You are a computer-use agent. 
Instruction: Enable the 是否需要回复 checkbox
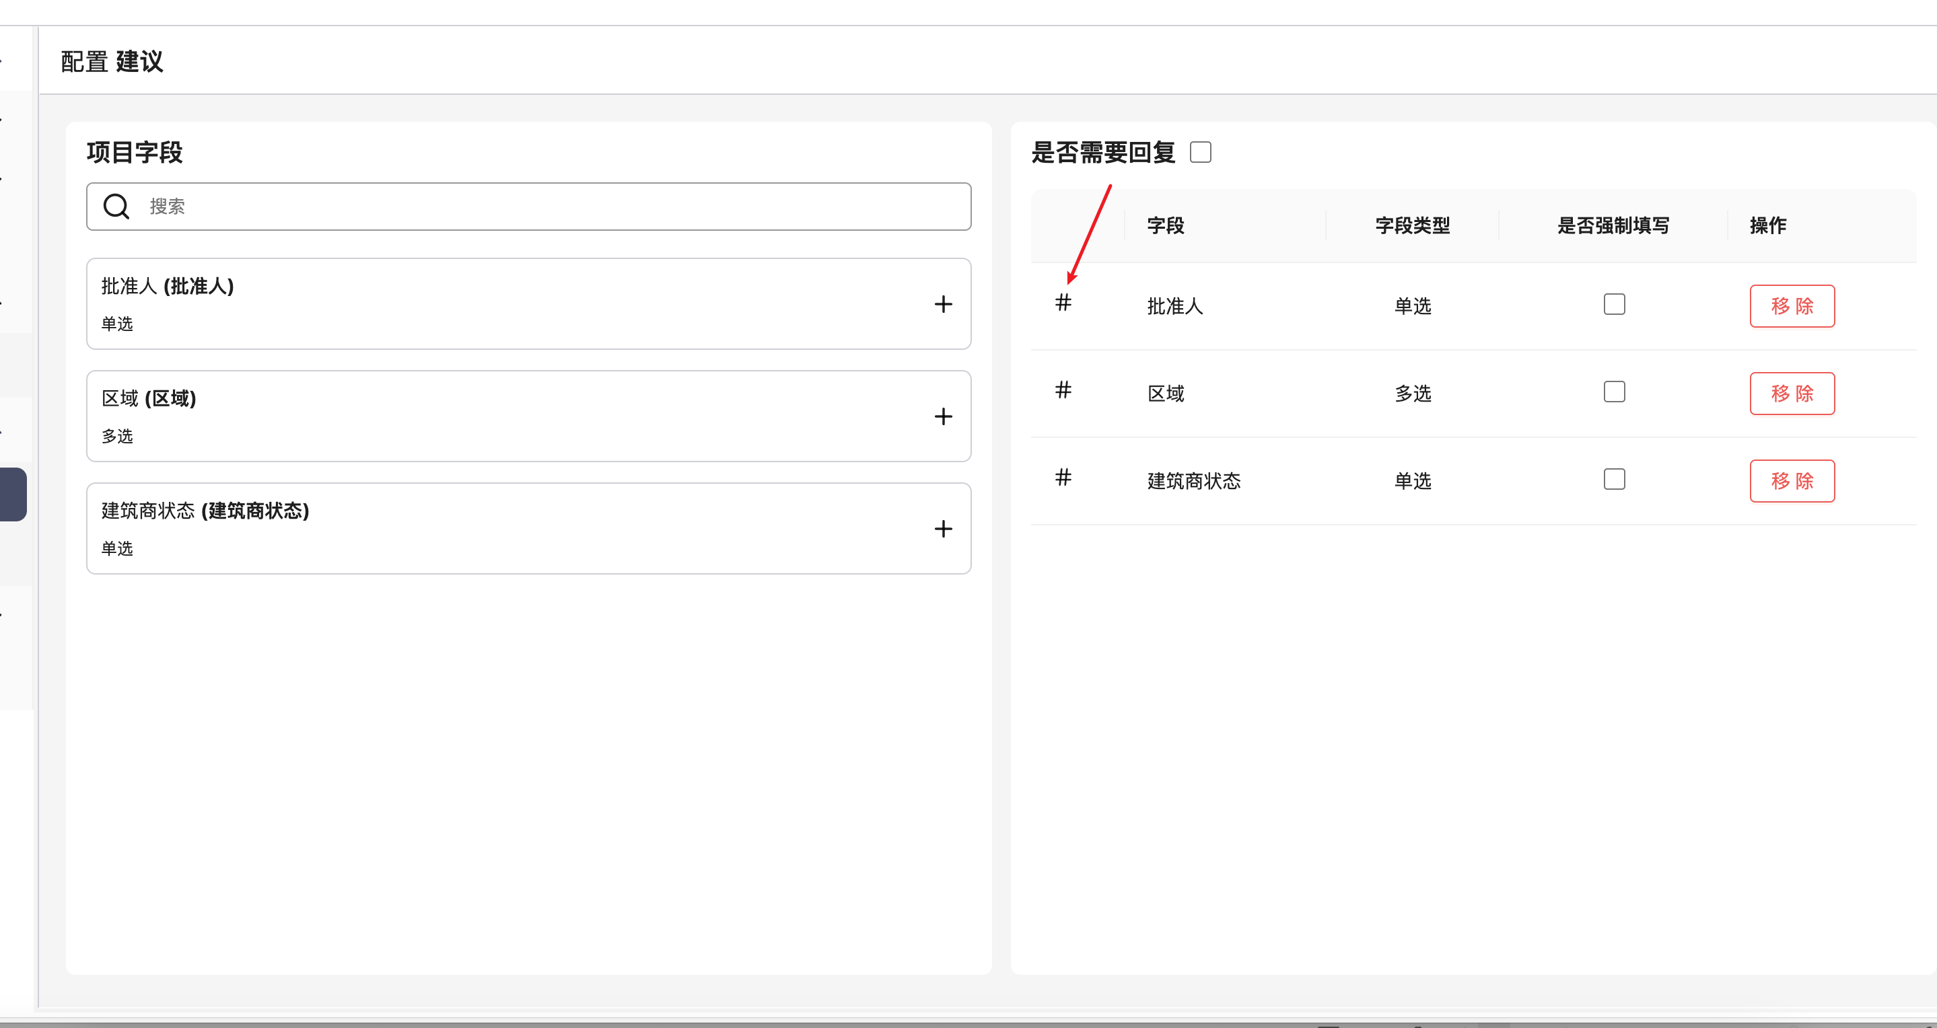pyautogui.click(x=1200, y=153)
